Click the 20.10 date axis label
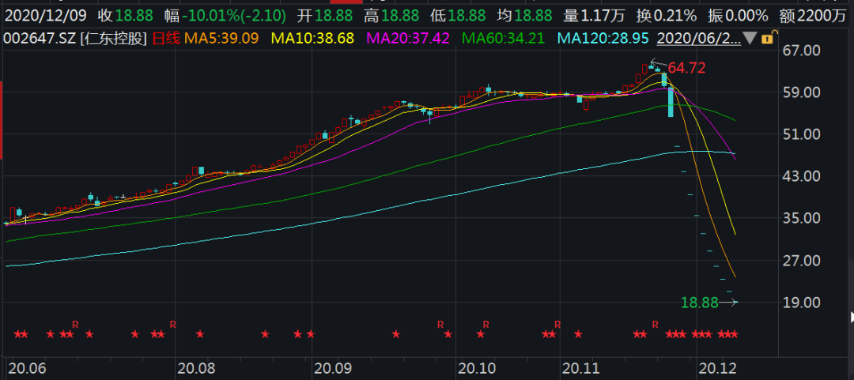 (x=477, y=369)
